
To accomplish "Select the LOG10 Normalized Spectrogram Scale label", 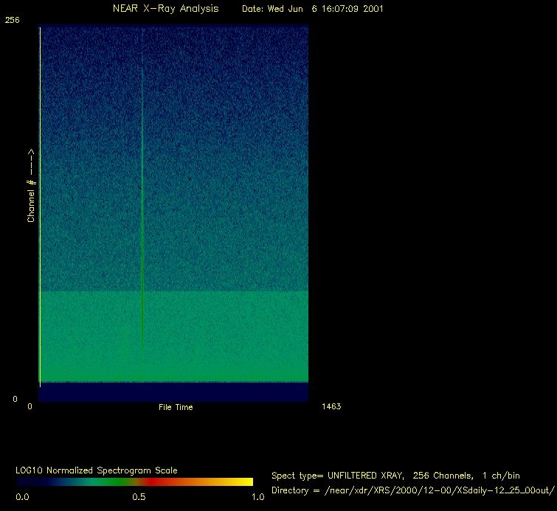I will coord(97,470).
